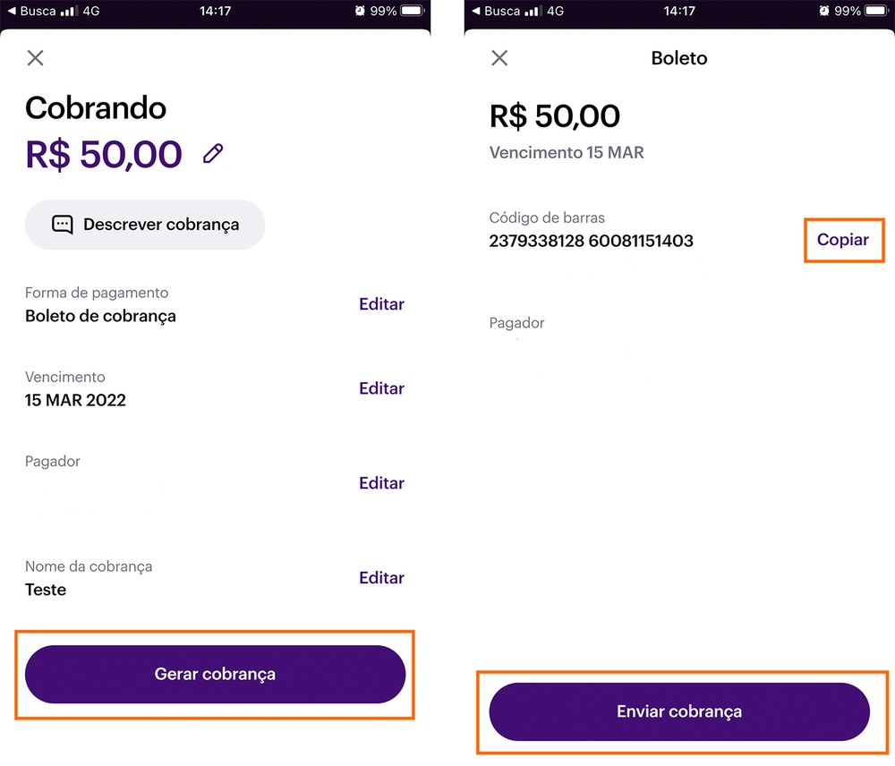895x766 pixels.
Task: Edit the Forma de pagamento field
Action: pyautogui.click(x=381, y=304)
